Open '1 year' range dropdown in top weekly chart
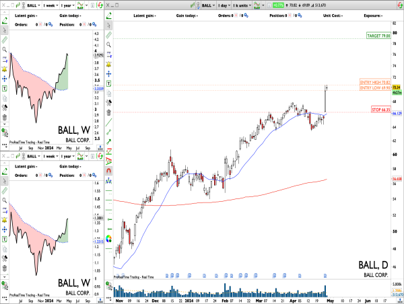404x304 pixels. 67,5
